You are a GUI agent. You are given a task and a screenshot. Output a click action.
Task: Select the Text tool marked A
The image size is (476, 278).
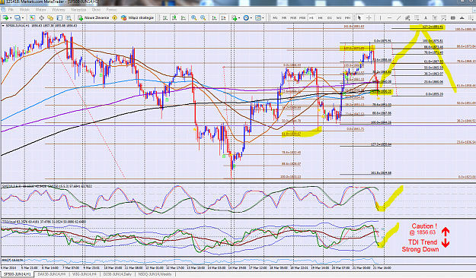click(x=426, y=18)
